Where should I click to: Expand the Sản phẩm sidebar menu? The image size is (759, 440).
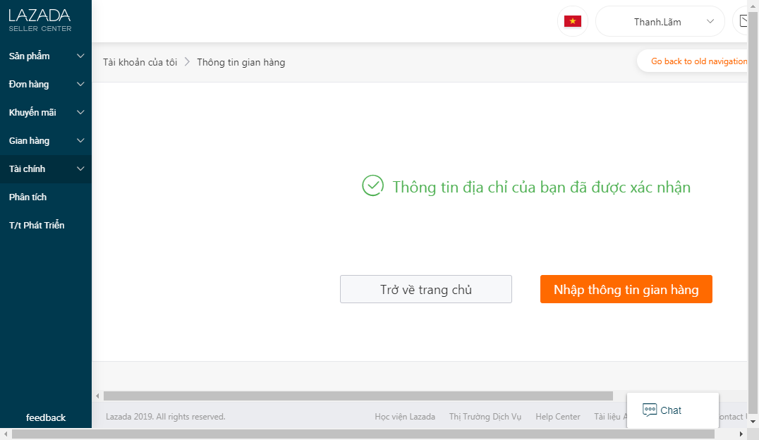coord(46,56)
